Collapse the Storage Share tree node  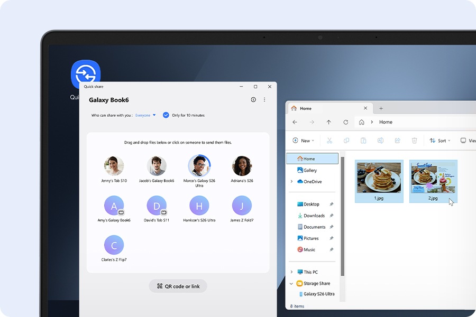click(x=291, y=283)
